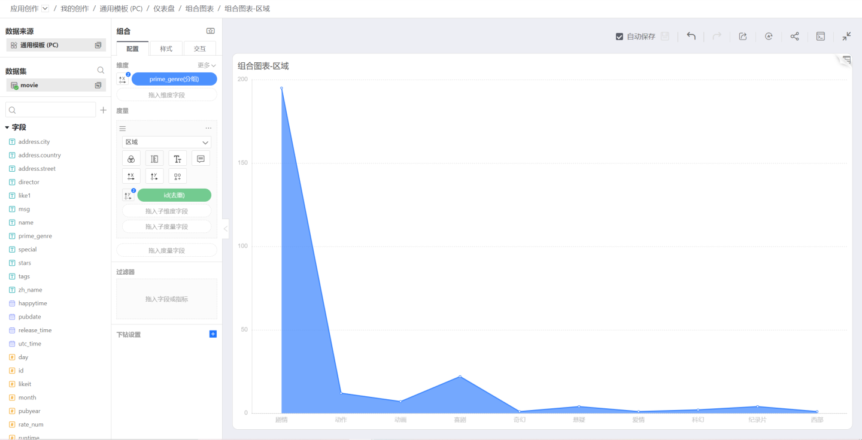Click the text label (Tt) icon
This screenshot has width=862, height=440.
coord(178,159)
